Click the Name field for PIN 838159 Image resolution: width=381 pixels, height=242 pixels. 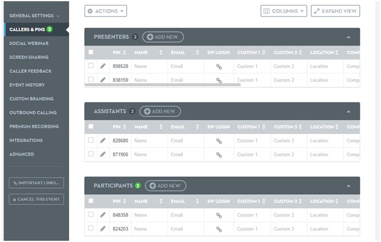click(149, 80)
